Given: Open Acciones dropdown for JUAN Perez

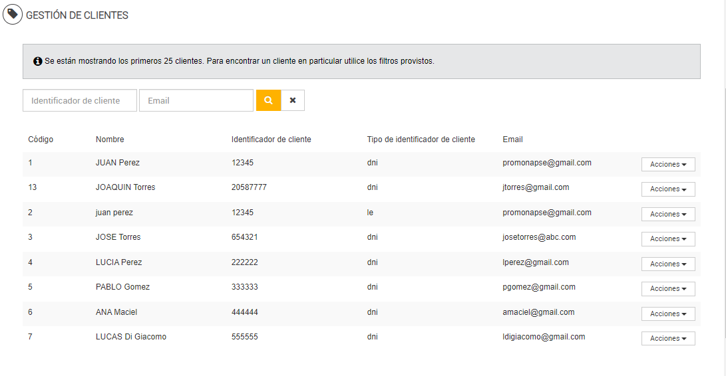Looking at the screenshot, I should click(668, 164).
